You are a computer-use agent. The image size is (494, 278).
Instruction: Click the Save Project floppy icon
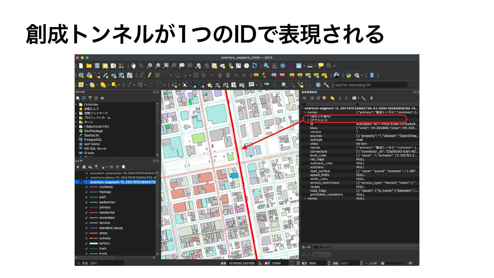pyautogui.click(x=97, y=66)
